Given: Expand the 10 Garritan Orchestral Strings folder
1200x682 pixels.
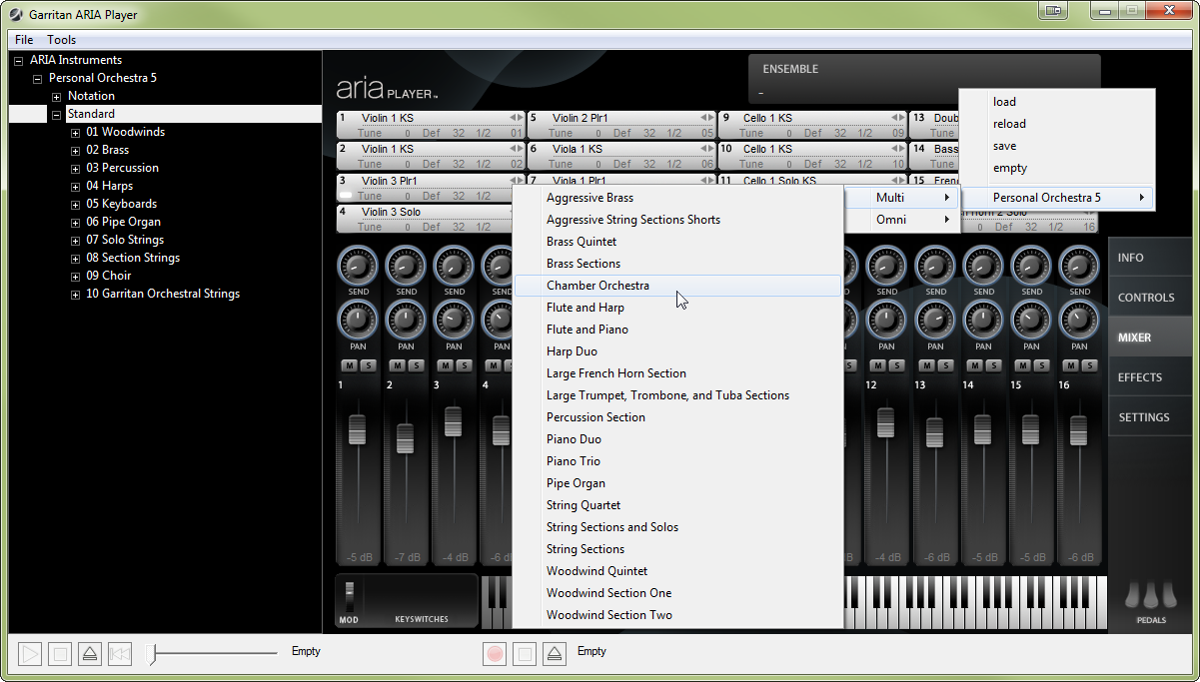Looking at the screenshot, I should pos(76,294).
